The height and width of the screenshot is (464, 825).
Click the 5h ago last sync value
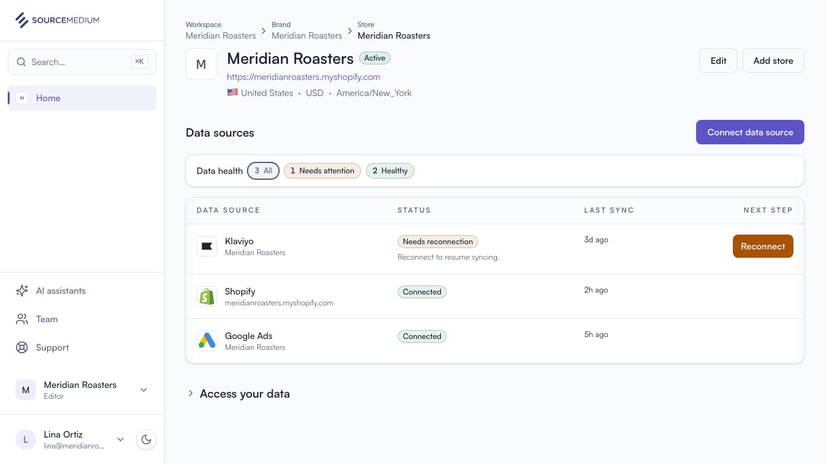click(596, 334)
